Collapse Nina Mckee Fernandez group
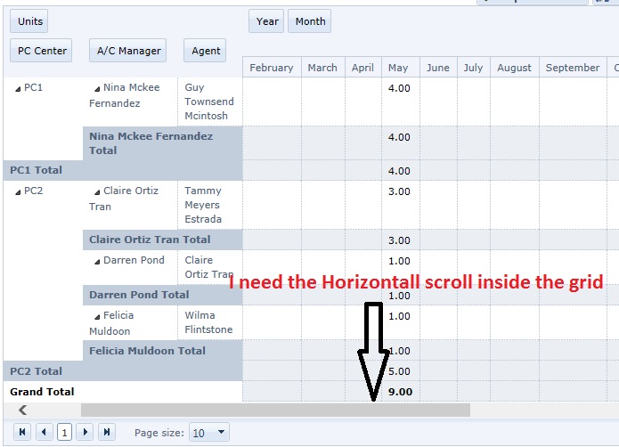This screenshot has width=619, height=447. 97,89
